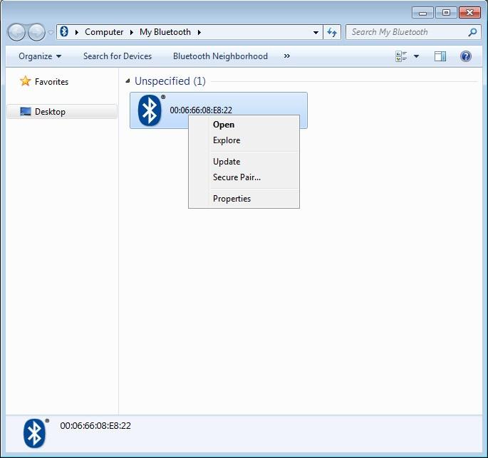The width and height of the screenshot is (488, 458).
Task: Open the Organize menu
Action: click(x=40, y=56)
